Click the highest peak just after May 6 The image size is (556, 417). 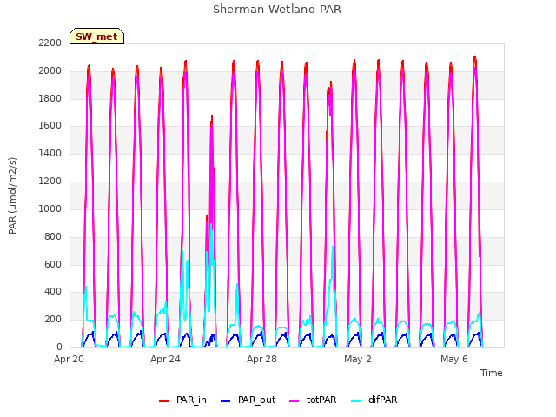point(475,57)
